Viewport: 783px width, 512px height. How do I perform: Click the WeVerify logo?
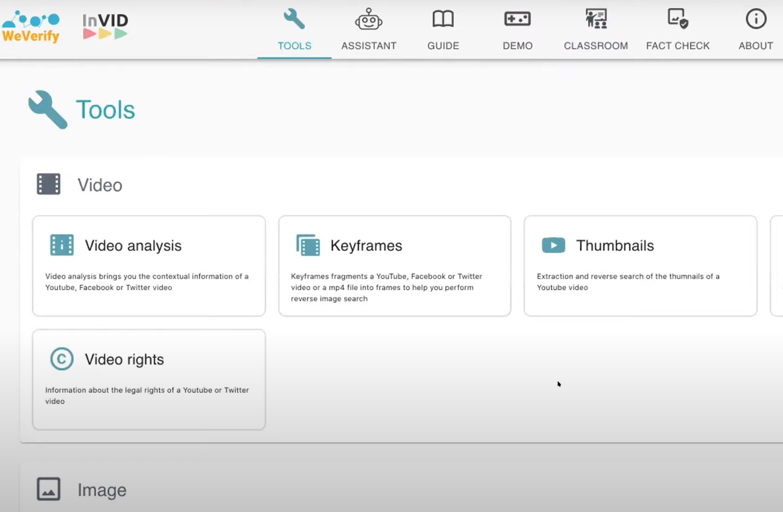30,25
